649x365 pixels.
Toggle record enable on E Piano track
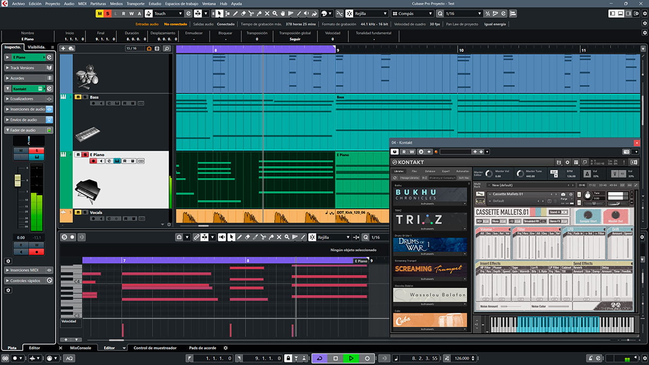coord(93,161)
